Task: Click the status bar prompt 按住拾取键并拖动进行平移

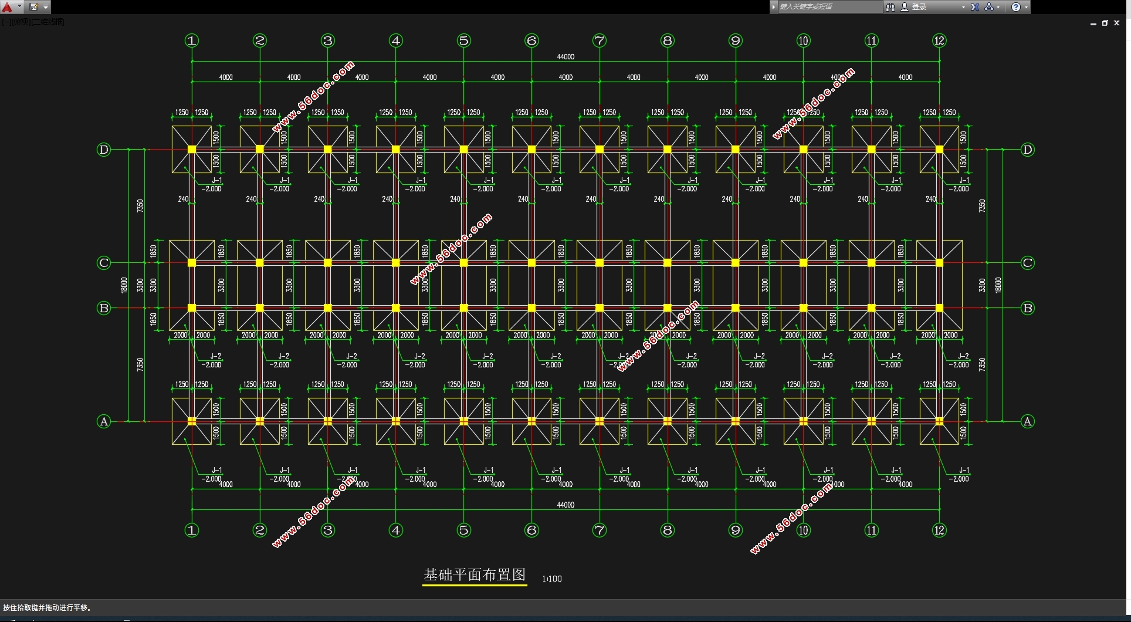Action: (x=48, y=607)
